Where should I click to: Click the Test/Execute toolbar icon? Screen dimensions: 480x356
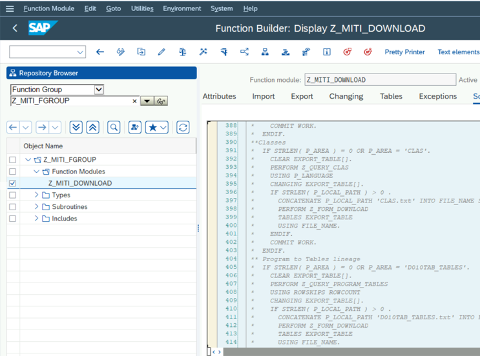(224, 52)
